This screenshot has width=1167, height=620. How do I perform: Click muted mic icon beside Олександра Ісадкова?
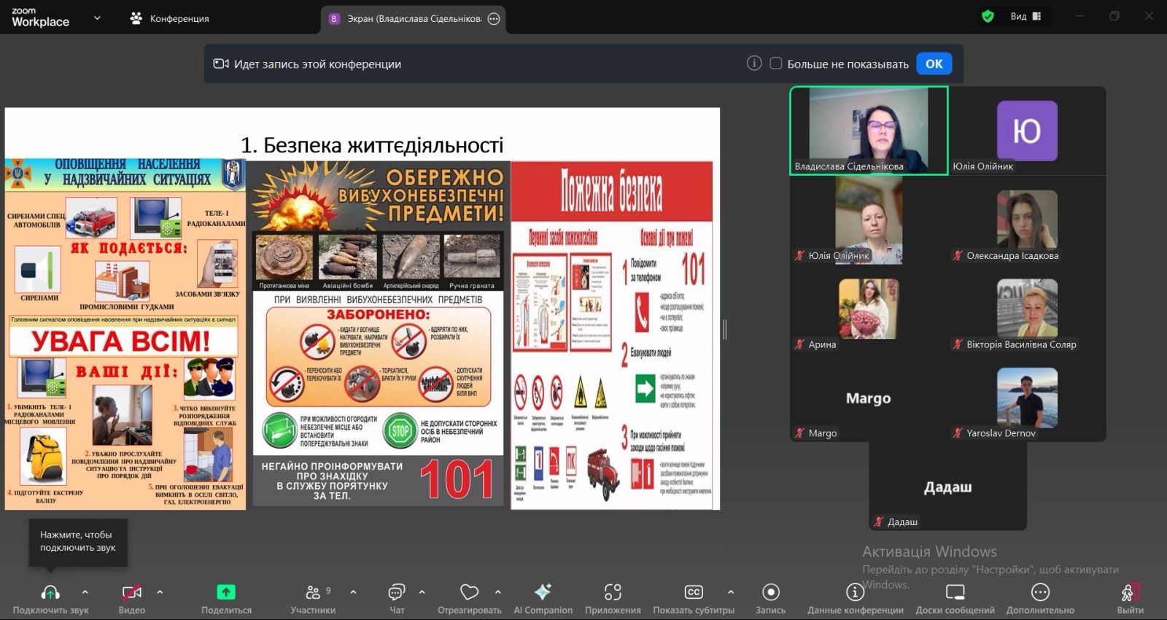pyautogui.click(x=958, y=255)
